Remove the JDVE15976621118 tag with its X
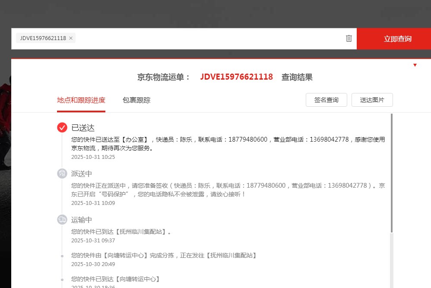431x288 pixels. (71, 38)
